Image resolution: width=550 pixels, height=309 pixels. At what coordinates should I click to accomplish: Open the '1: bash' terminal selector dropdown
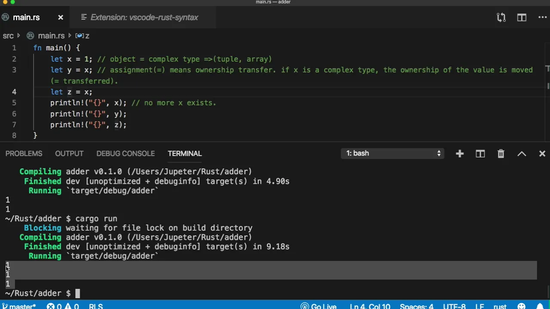tap(393, 153)
